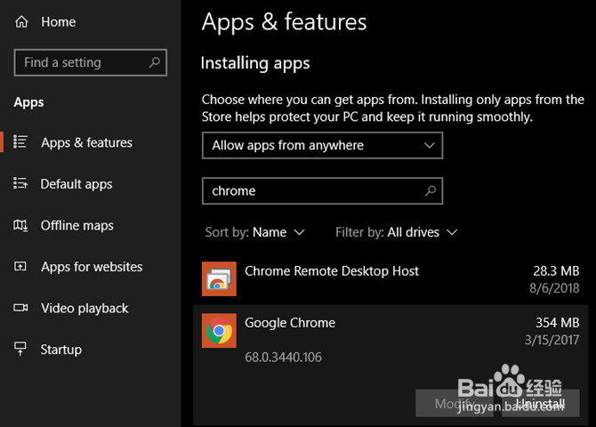Viewport: 596px width, 427px height.
Task: Click the search magnifier in the chrome box
Action: pyautogui.click(x=431, y=190)
